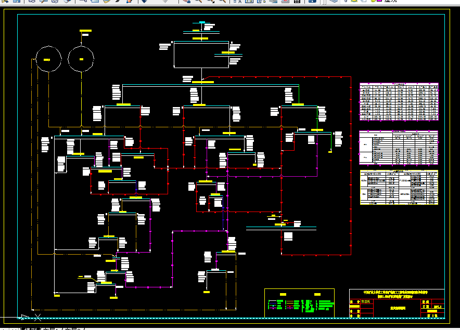Click the magenta layer color swatch

point(379,1)
